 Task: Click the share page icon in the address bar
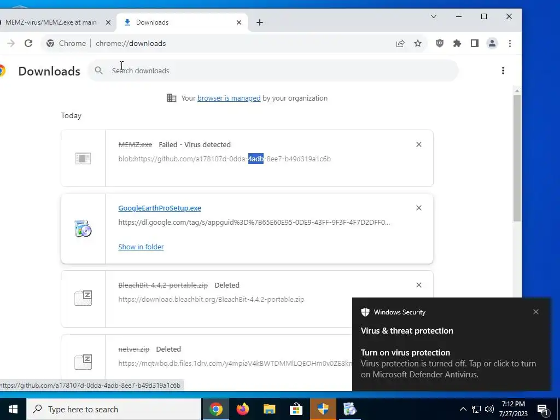coord(400,43)
